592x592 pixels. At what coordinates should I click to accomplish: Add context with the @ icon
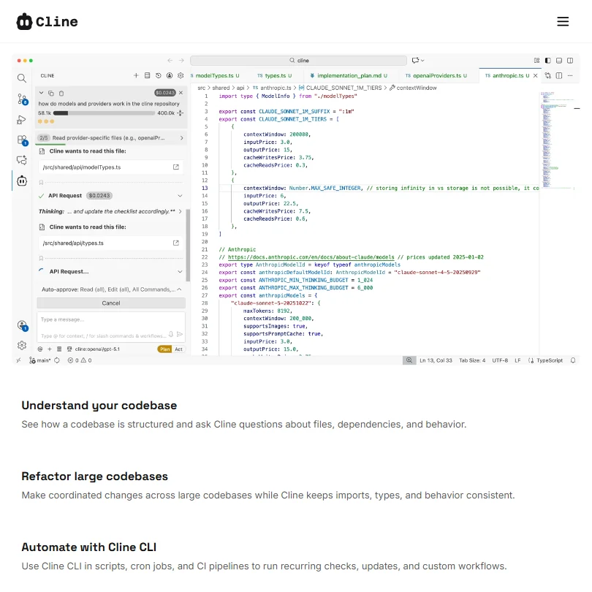click(40, 349)
